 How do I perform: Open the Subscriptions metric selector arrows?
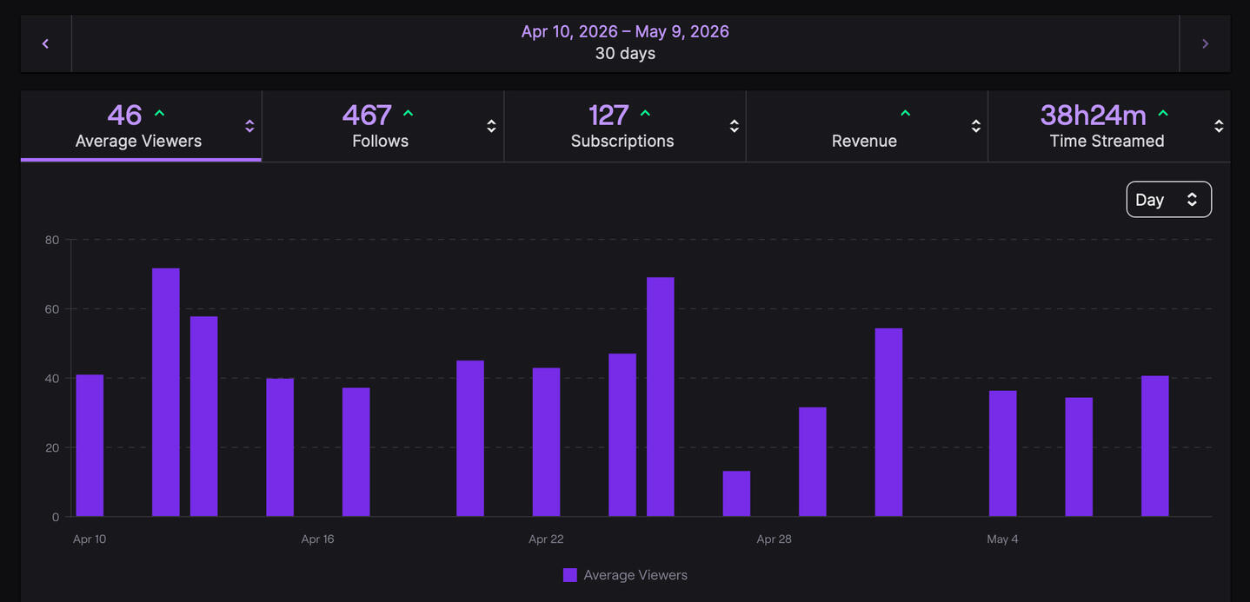pyautogui.click(x=734, y=126)
